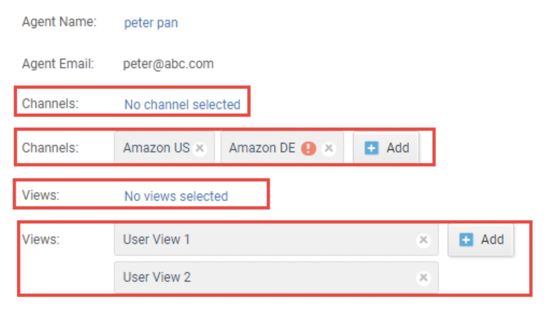The width and height of the screenshot is (557, 317).
Task: Select the Amazon US channel chip
Action: pos(164,148)
